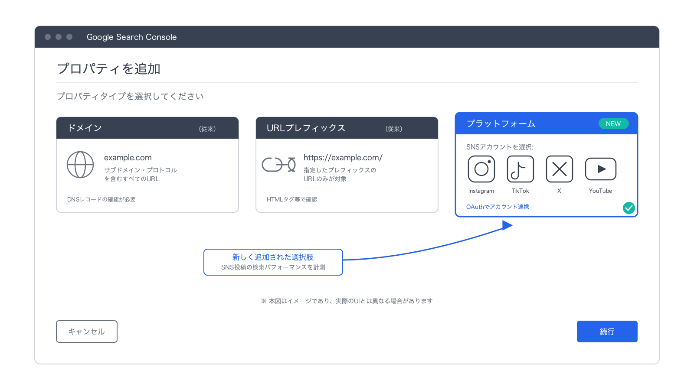Image resolution: width=694 pixels, height=390 pixels.
Task: Click the TikTok label text
Action: (x=520, y=191)
